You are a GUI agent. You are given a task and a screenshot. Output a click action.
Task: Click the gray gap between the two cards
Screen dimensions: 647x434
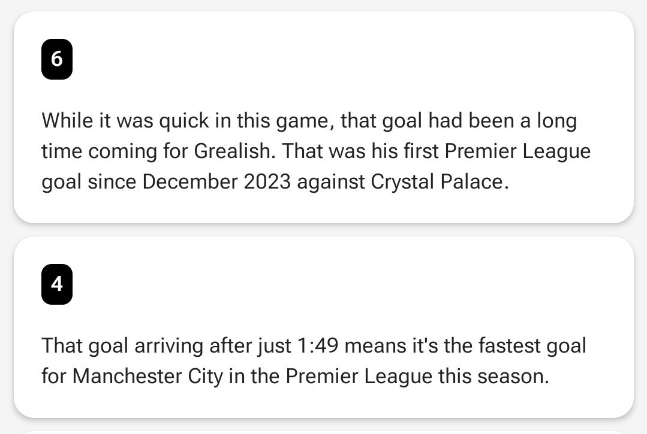324,230
